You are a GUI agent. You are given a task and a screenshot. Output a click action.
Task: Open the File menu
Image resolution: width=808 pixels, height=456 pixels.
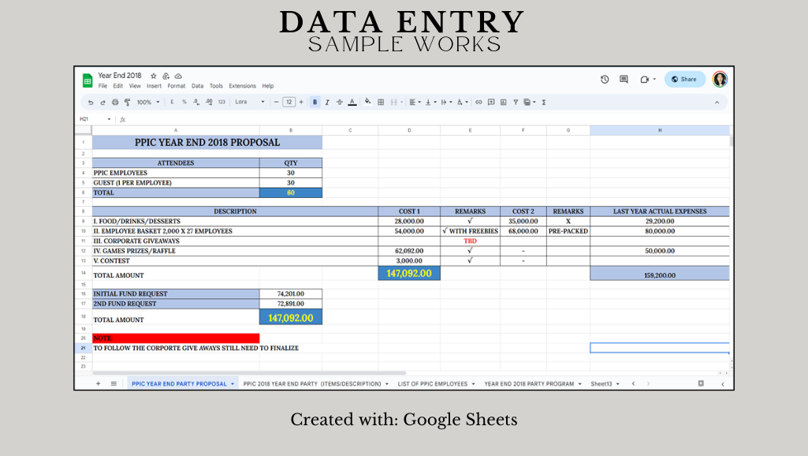pyautogui.click(x=102, y=86)
